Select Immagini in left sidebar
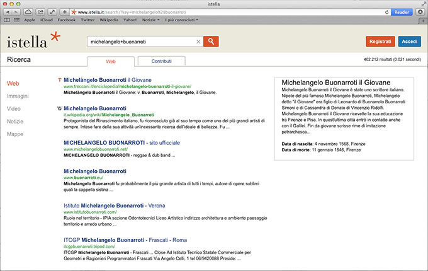The width and height of the screenshot is (428, 271). click(x=18, y=96)
